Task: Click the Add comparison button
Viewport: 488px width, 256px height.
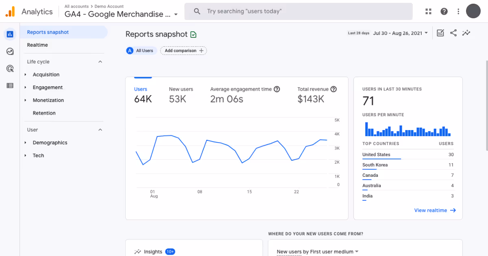Action: pos(183,51)
